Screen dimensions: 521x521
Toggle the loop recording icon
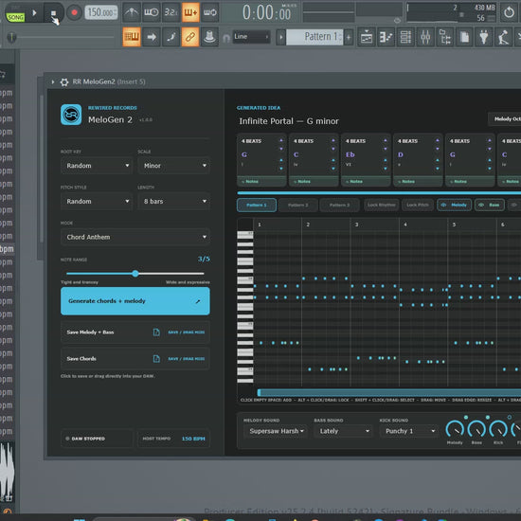pyautogui.click(x=210, y=12)
